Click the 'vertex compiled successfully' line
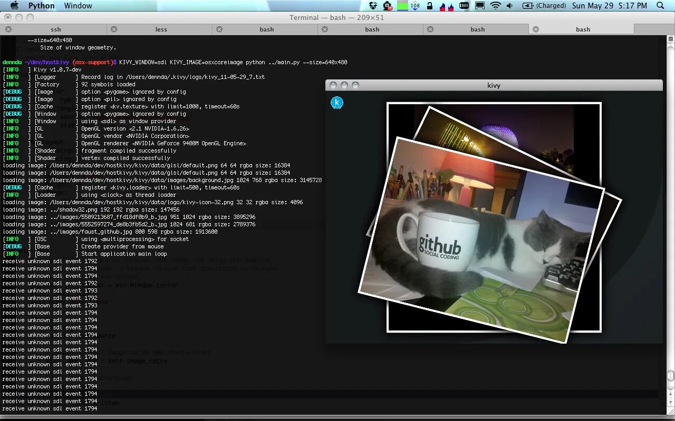 pos(86,158)
